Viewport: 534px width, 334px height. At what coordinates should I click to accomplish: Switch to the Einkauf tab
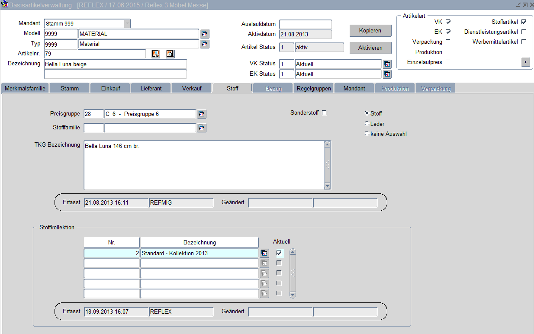pos(110,88)
